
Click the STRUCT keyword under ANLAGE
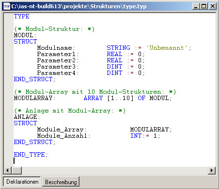pos(25,123)
